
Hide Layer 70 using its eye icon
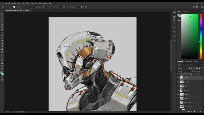point(178,90)
